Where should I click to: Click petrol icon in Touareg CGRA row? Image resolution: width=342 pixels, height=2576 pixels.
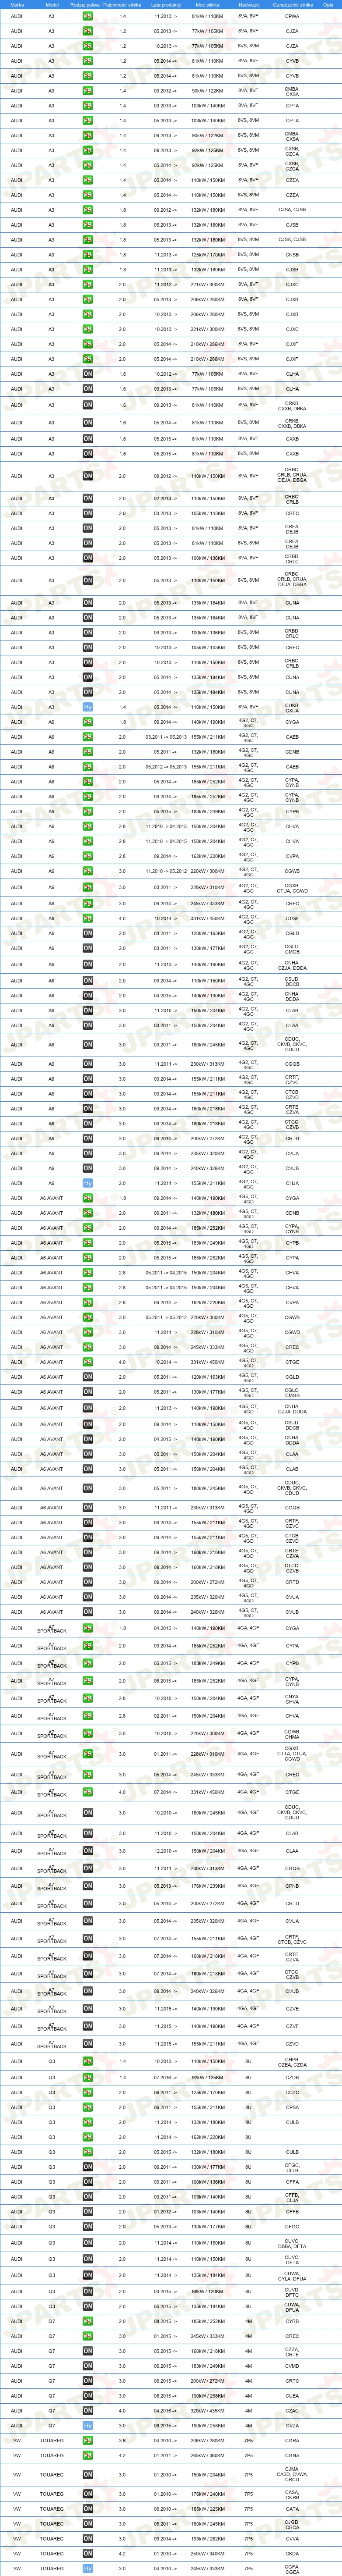point(88,2440)
